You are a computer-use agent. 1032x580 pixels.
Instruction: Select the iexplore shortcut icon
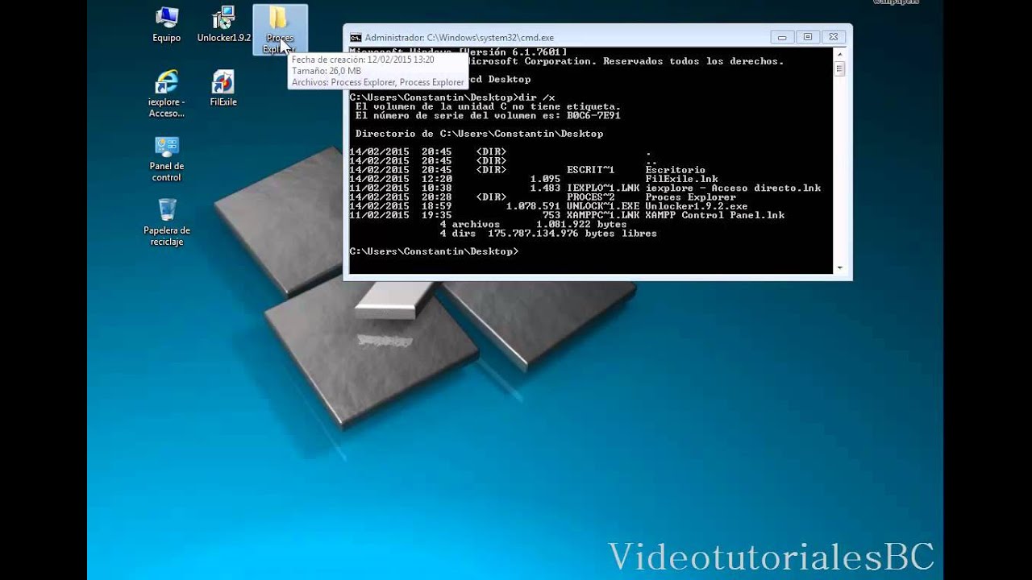tap(167, 94)
